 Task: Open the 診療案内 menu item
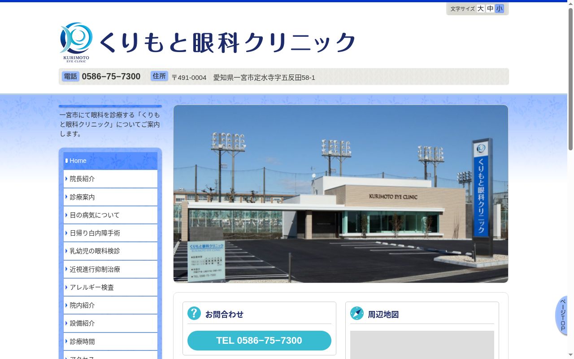(110, 197)
